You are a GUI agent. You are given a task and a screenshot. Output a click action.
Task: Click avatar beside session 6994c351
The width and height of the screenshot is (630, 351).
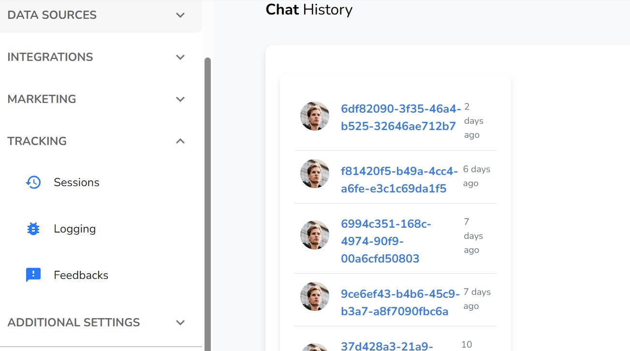(315, 235)
